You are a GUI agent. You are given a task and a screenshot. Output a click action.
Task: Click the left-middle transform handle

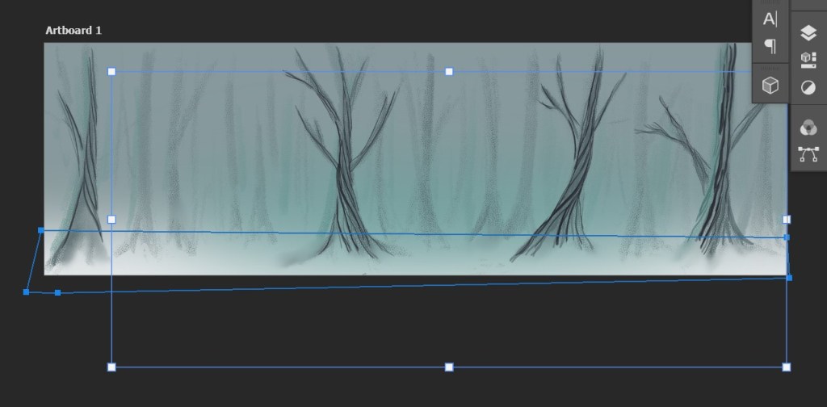click(111, 220)
